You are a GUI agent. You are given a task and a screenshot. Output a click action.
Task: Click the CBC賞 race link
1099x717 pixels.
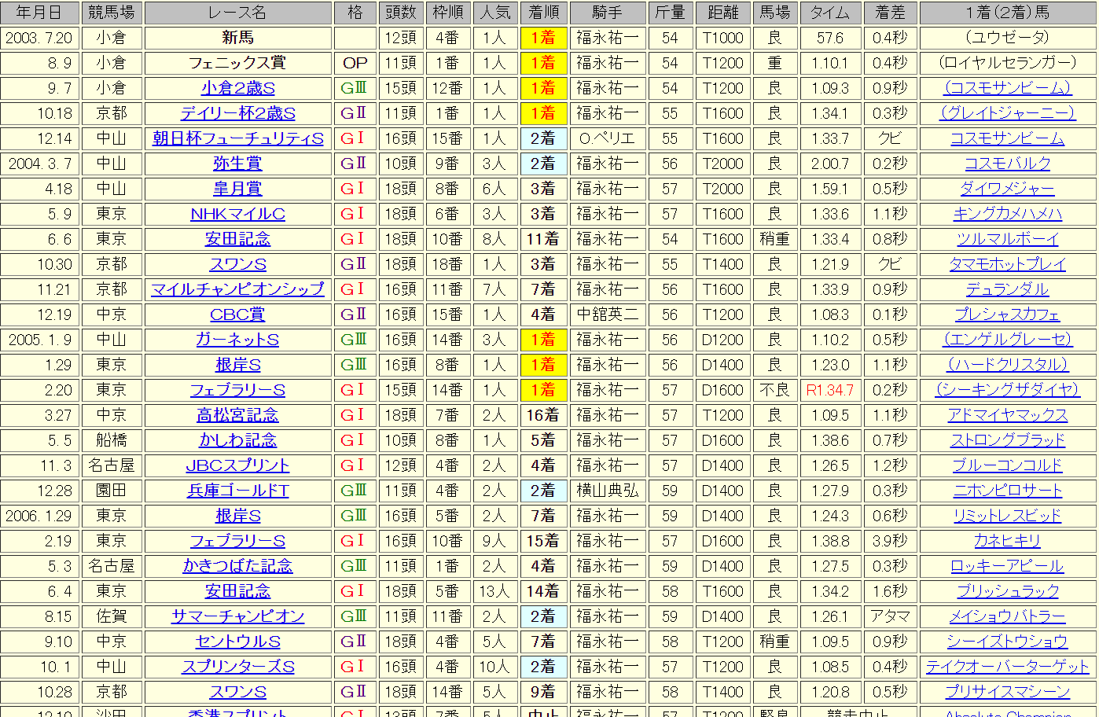click(237, 314)
